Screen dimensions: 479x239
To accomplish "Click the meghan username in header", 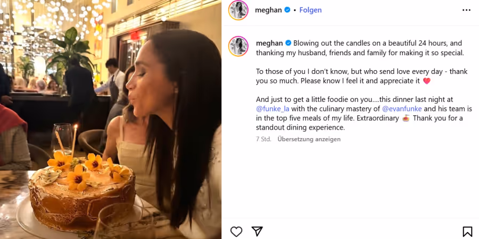I will pos(269,10).
